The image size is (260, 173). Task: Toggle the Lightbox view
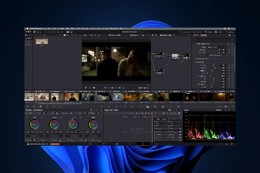(230, 32)
